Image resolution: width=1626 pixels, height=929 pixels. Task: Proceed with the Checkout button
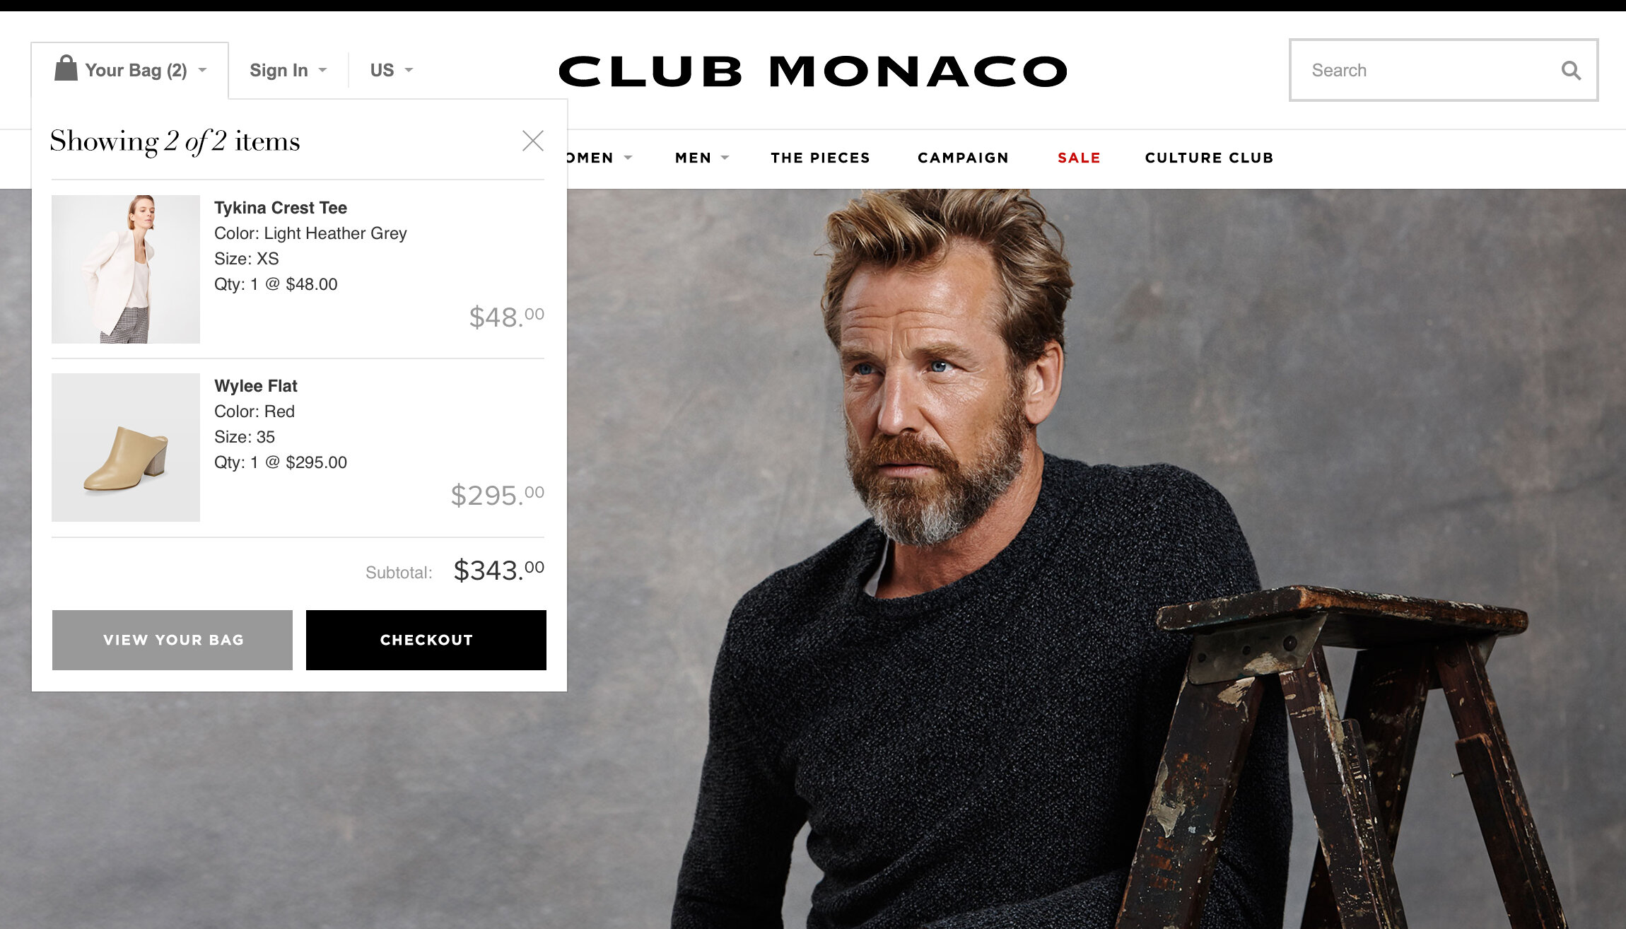tap(426, 640)
